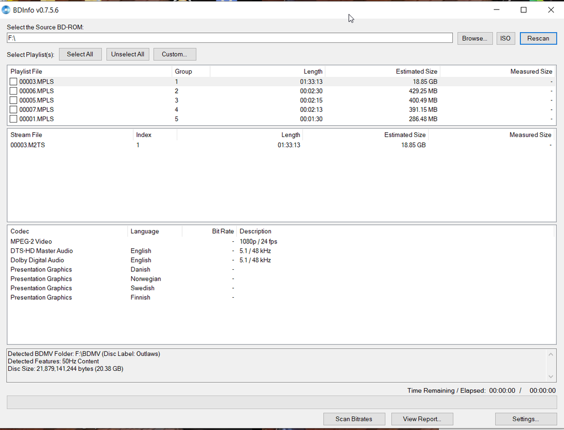Click the Rescan button
This screenshot has height=430, width=564.
click(x=538, y=39)
